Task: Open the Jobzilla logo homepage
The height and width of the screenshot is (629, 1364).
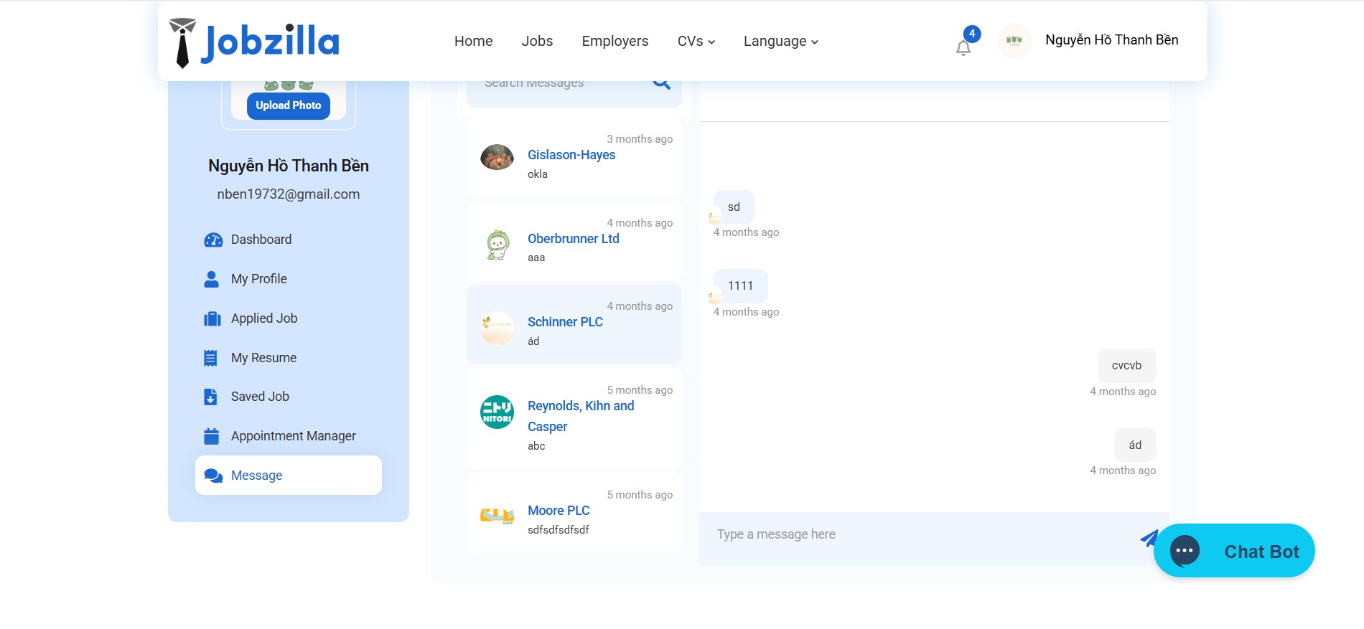Action: click(254, 42)
